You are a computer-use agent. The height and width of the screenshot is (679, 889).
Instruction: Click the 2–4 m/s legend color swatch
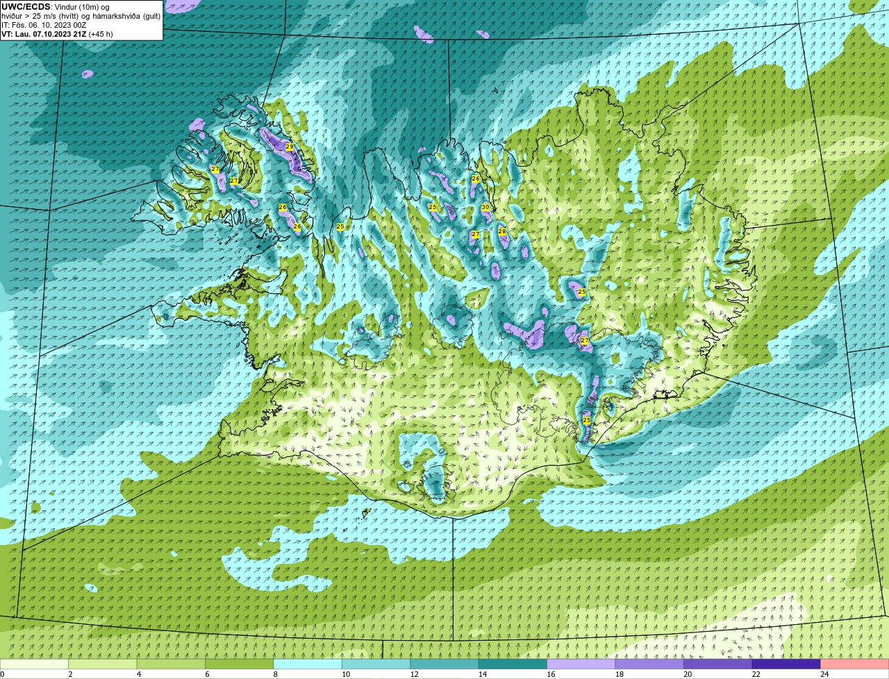103,664
